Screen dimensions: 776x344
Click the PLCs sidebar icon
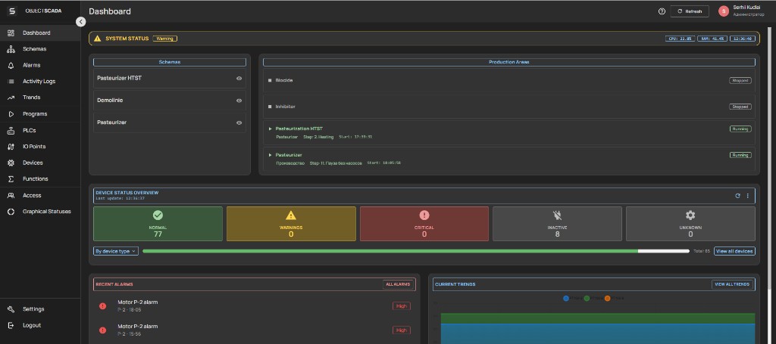point(11,131)
